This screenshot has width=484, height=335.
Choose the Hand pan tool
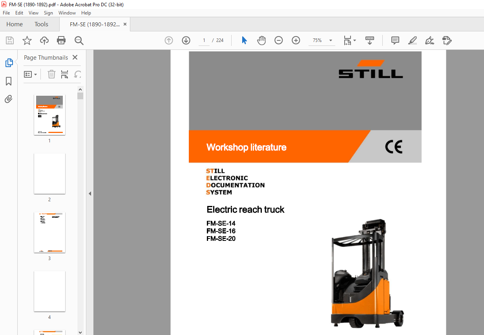261,40
